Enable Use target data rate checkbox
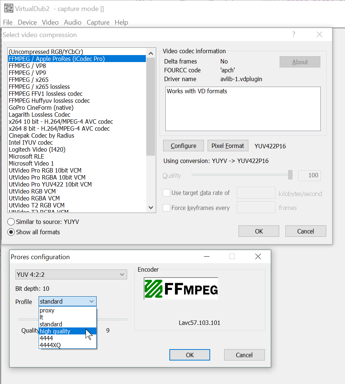The width and height of the screenshot is (345, 384). (166, 193)
